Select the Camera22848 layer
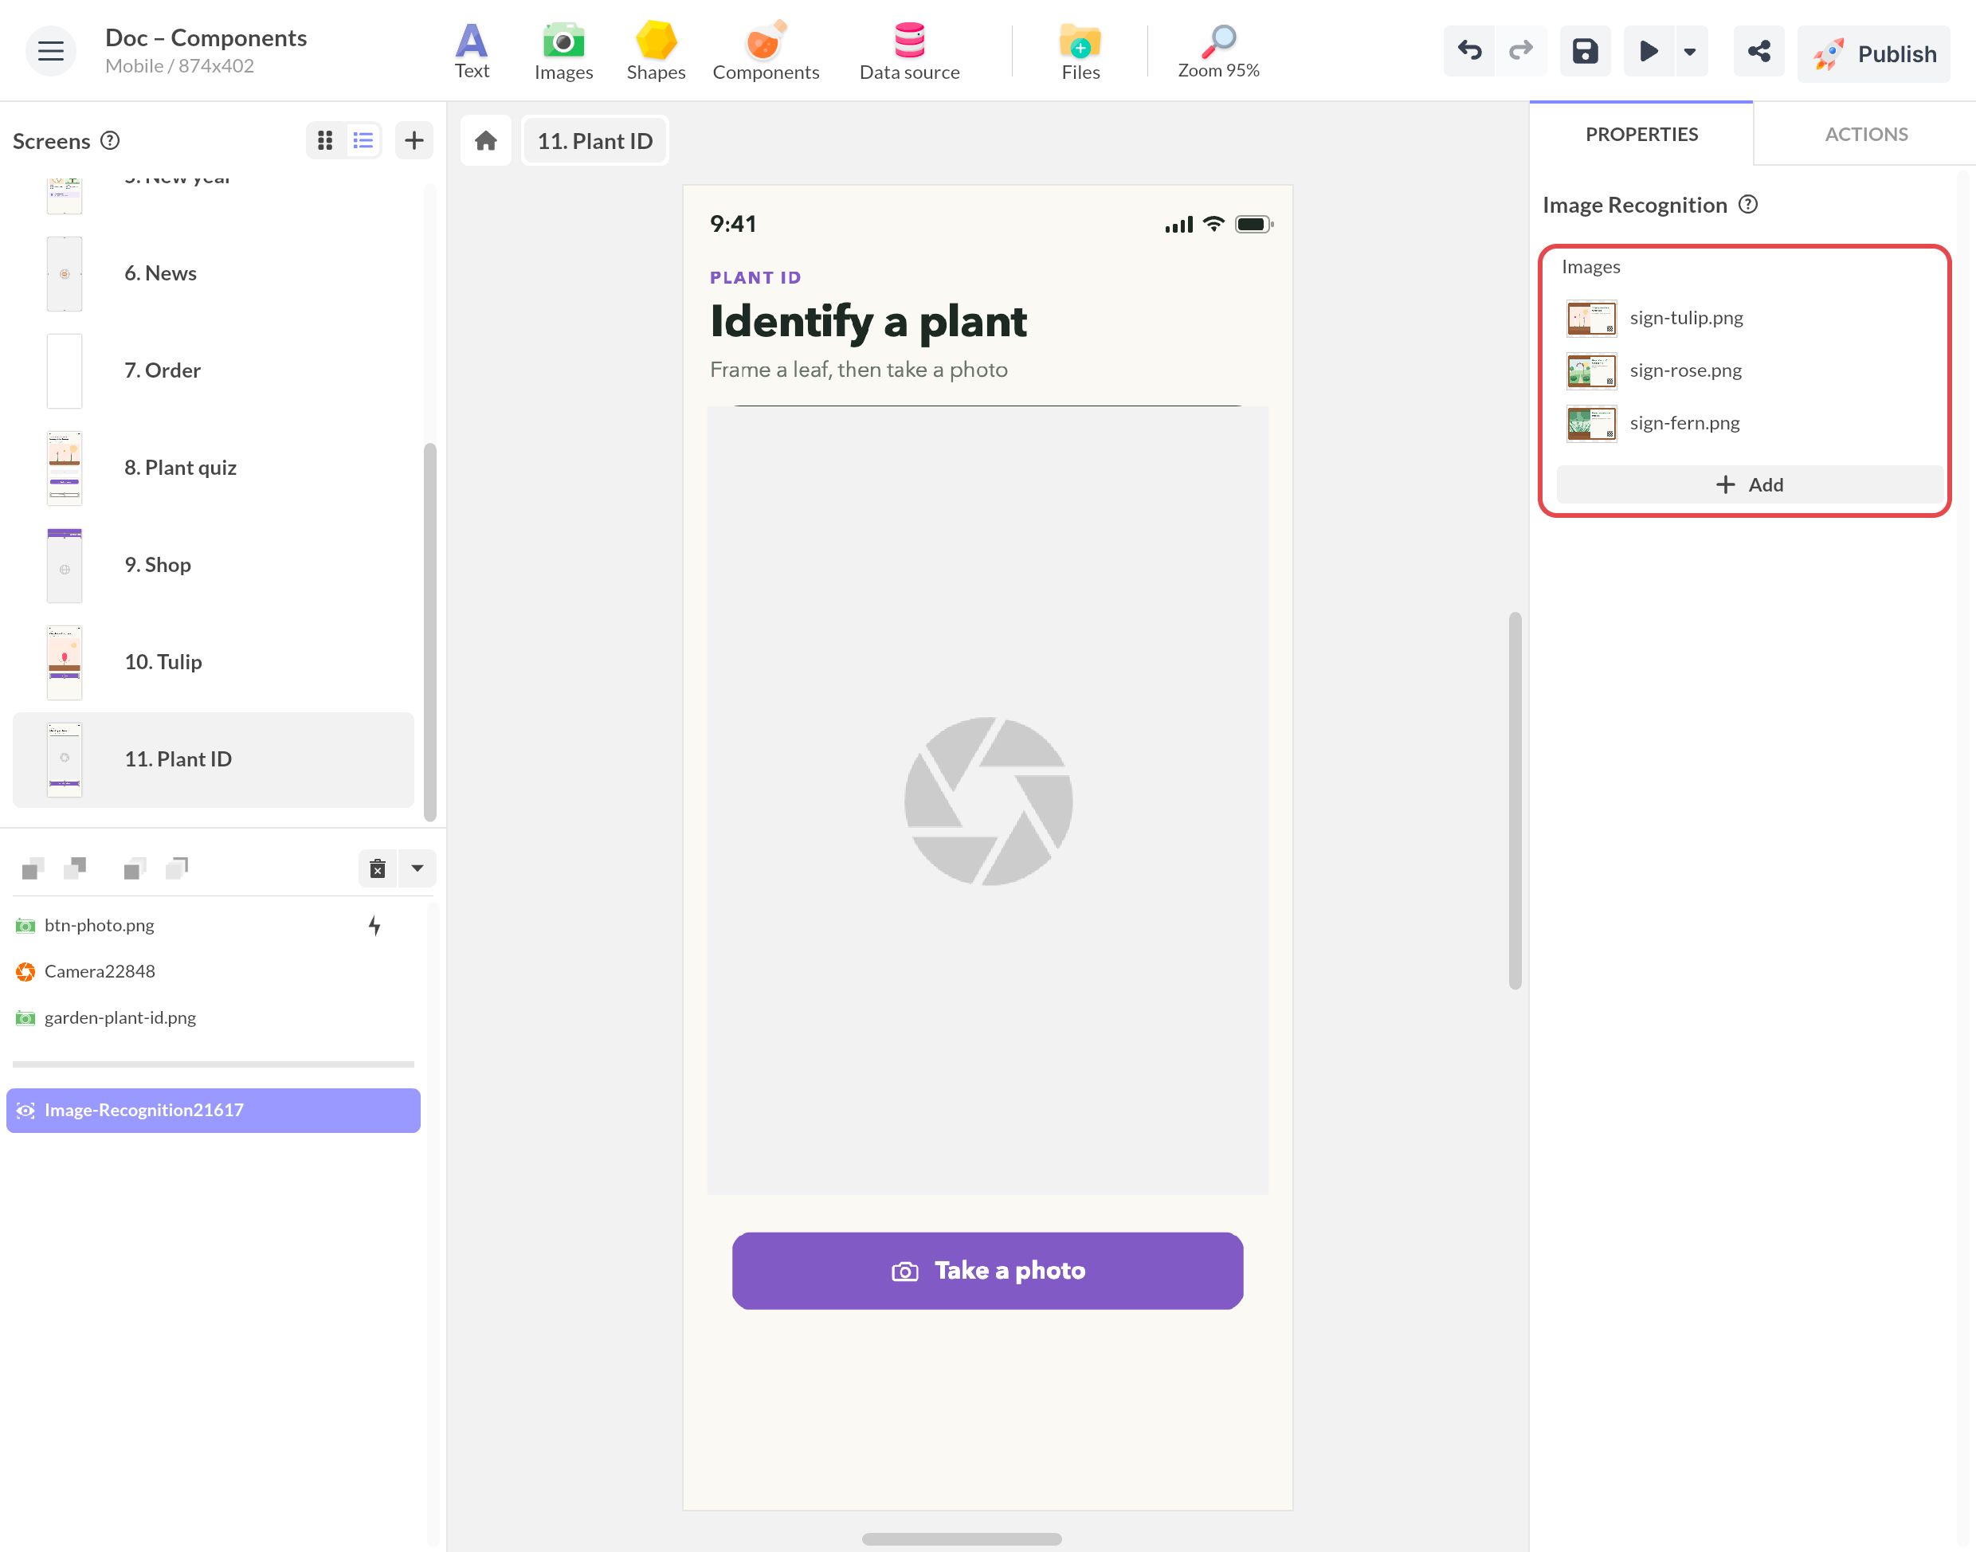This screenshot has width=1976, height=1552. [213, 971]
